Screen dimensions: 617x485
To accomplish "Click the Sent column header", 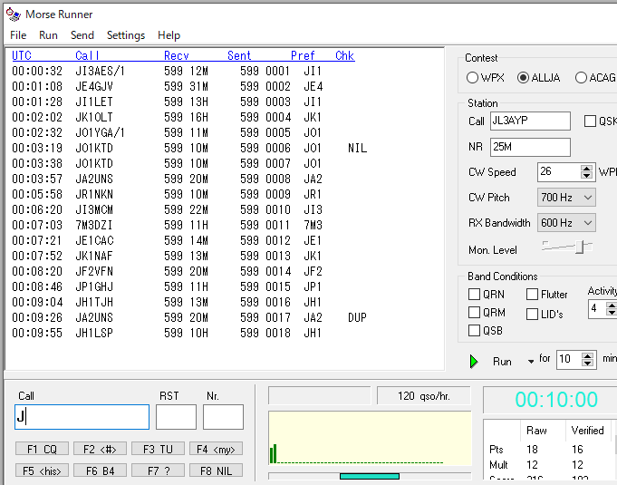I will 239,55.
